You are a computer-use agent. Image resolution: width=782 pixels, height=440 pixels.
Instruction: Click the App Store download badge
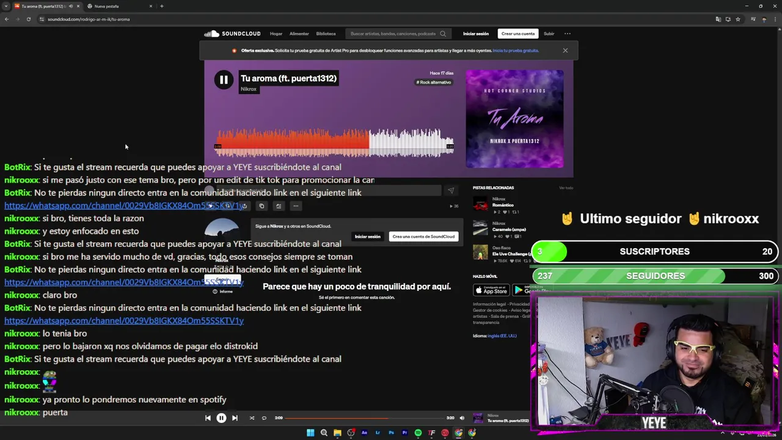(491, 290)
